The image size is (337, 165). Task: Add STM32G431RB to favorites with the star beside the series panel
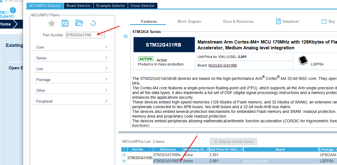(x=126, y=36)
